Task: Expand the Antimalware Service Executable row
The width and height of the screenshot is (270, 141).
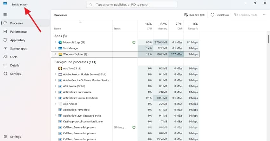Action: (56, 98)
